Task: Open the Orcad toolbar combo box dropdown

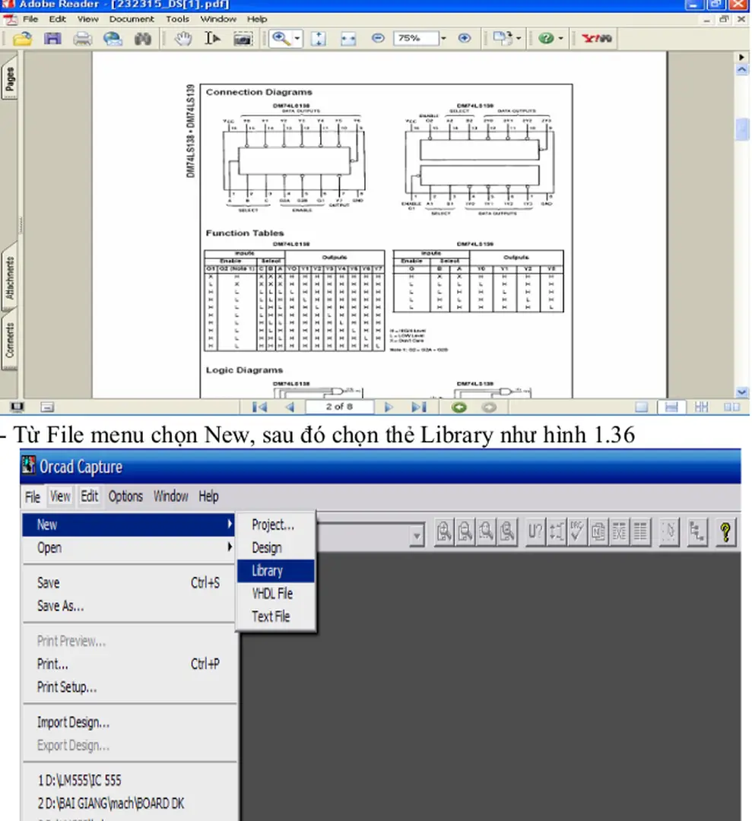Action: tap(416, 536)
